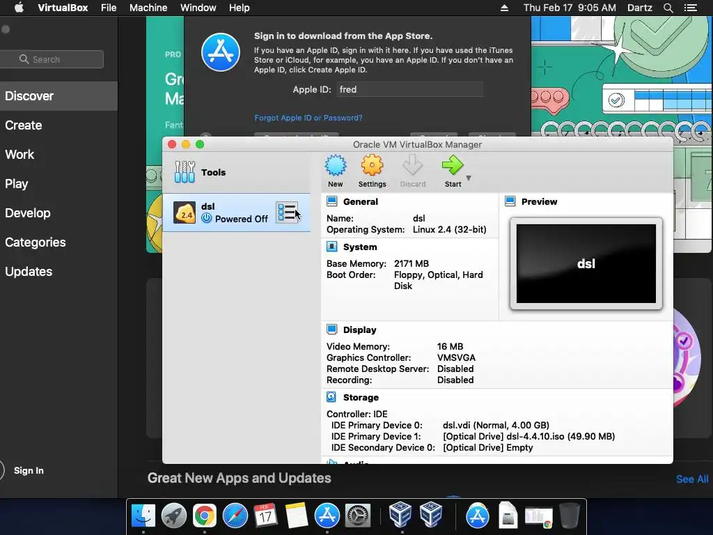The width and height of the screenshot is (713, 535).
Task: Open System Preferences gear in Dock
Action: pyautogui.click(x=358, y=516)
